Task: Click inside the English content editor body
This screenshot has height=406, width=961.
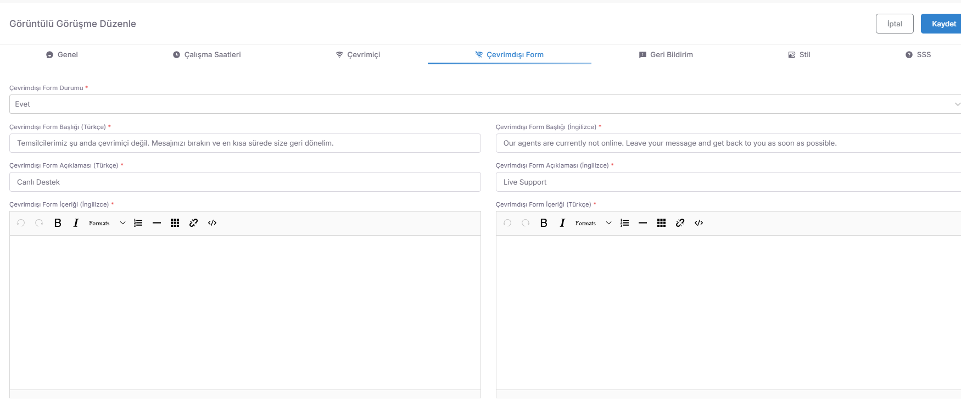Action: [245, 313]
